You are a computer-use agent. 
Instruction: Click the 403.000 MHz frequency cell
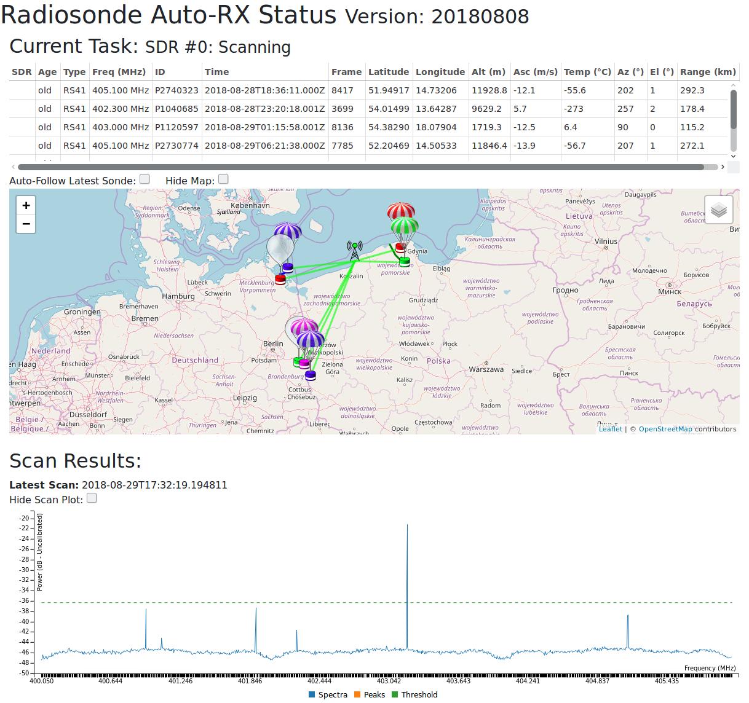[x=121, y=127]
